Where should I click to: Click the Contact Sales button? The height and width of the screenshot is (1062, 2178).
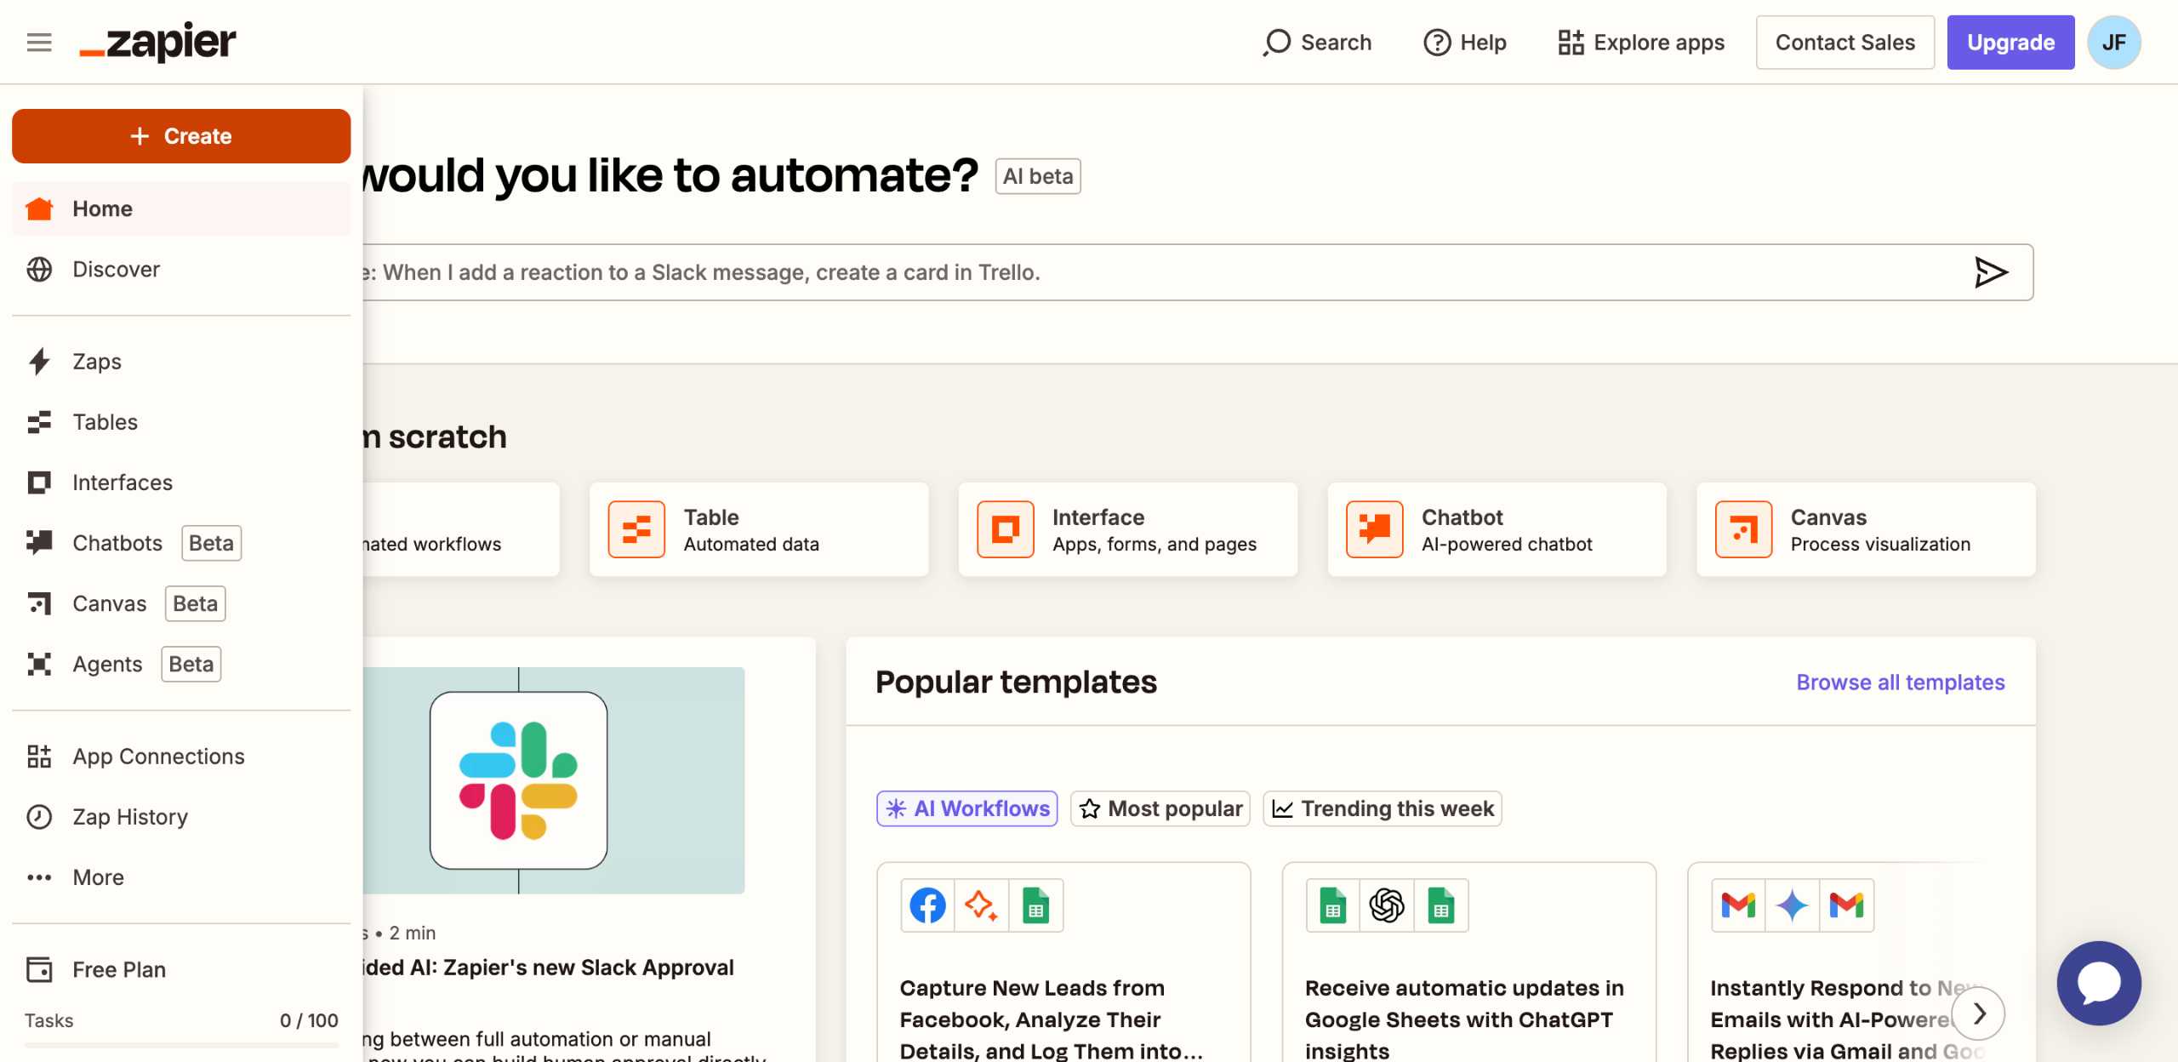coord(1845,43)
